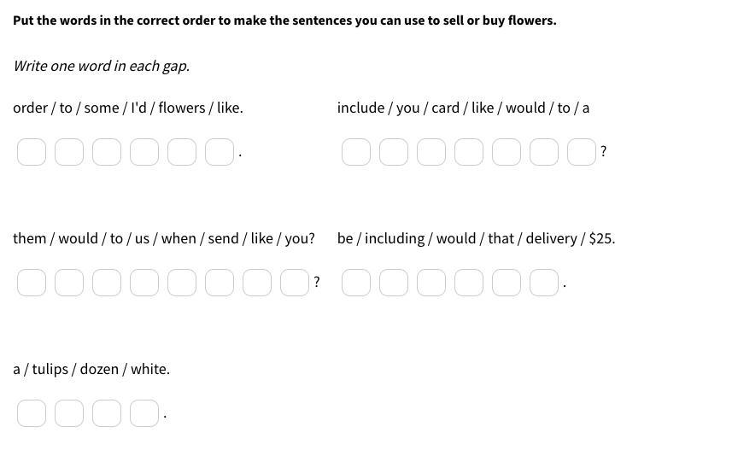Click the fifth gap in the 'them / would' sentence
This screenshot has height=456, width=738.
click(x=182, y=283)
